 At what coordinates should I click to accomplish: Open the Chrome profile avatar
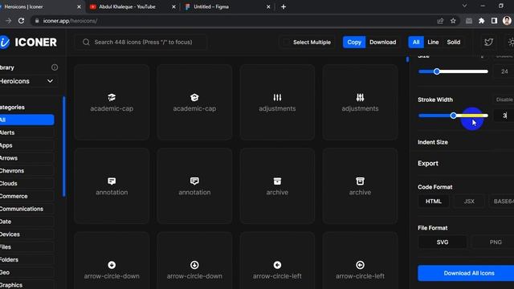(507, 21)
